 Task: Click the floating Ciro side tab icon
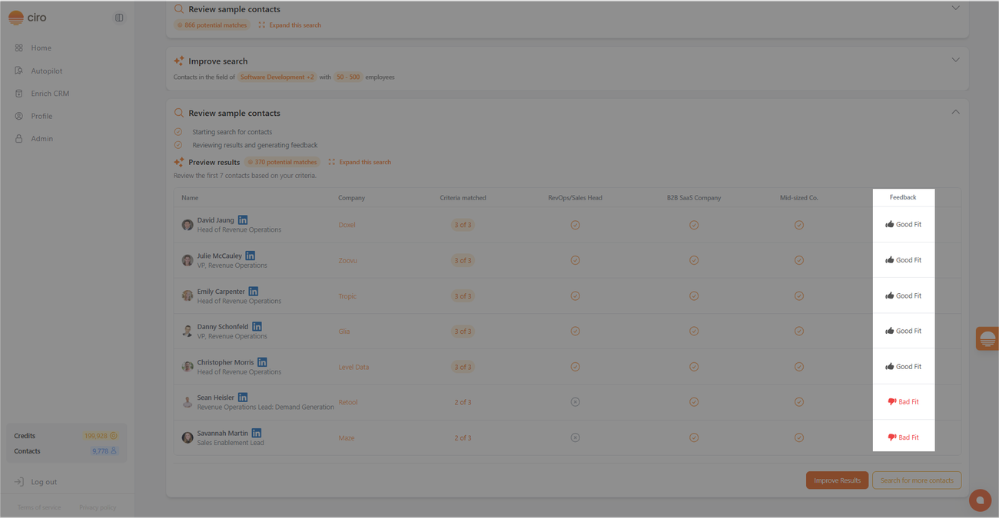987,338
